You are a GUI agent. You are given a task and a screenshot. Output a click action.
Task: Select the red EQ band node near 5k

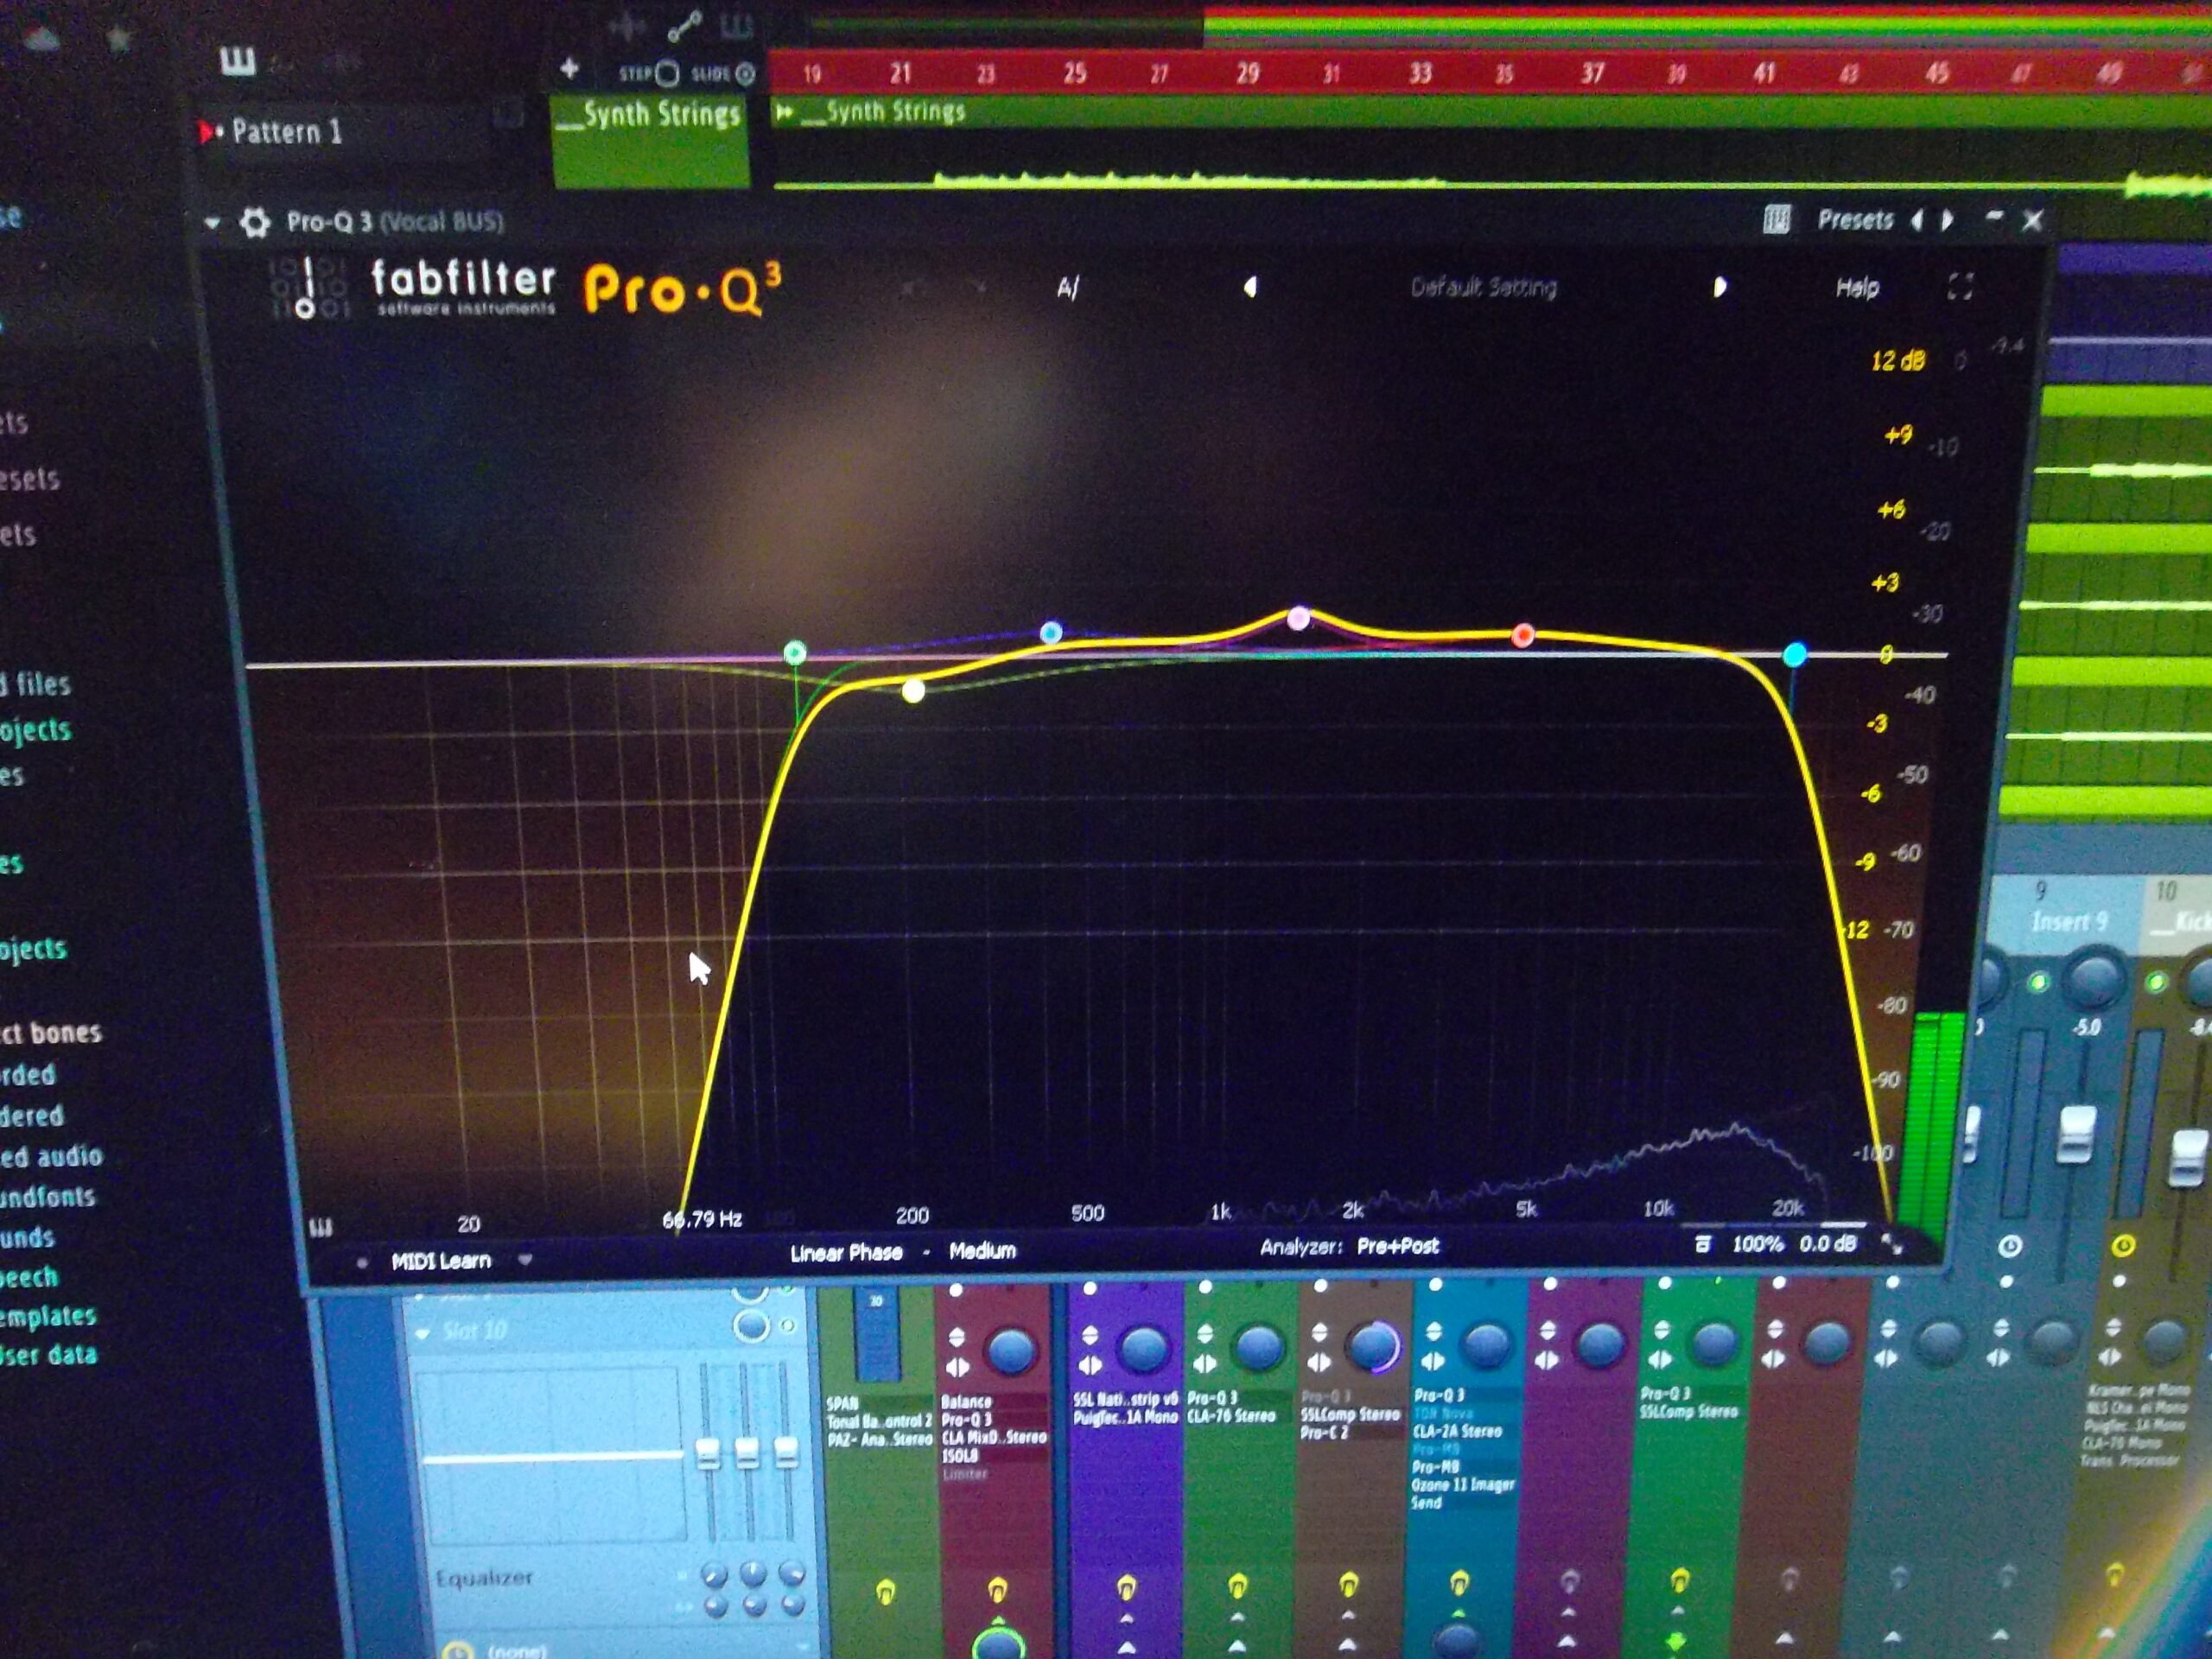pyautogui.click(x=1523, y=635)
